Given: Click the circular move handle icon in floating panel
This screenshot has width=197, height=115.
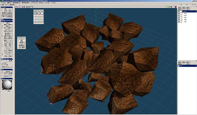Looking at the screenshot, I should pyautogui.click(x=35, y=13).
